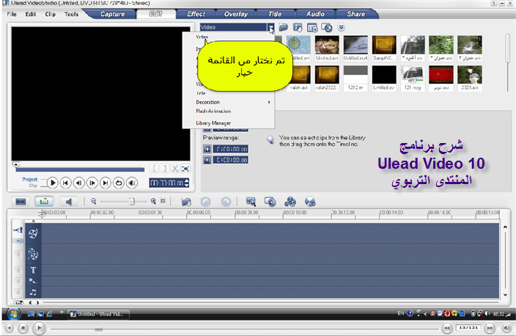
Task: Open the system volume button in preview
Action: [x=132, y=183]
